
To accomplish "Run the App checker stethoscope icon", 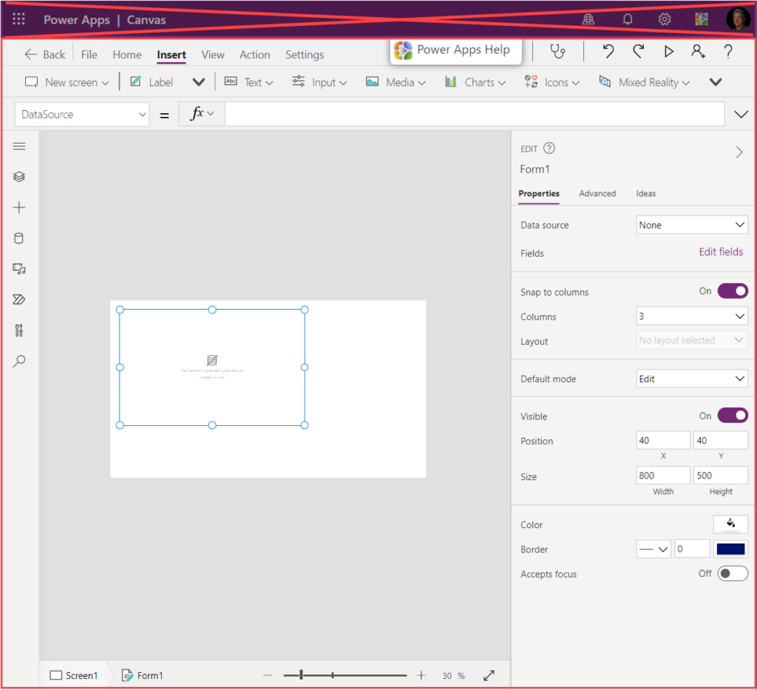I will (x=558, y=52).
